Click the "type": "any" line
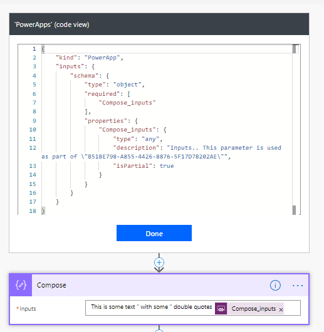324x332 pixels. pyautogui.click(x=138, y=139)
